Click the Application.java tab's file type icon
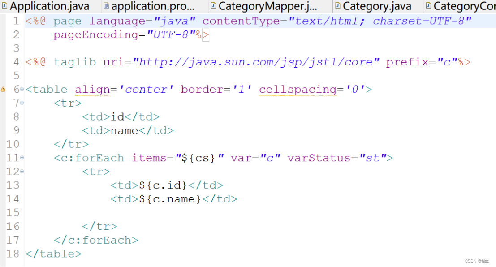496x267 pixels. click(4, 6)
